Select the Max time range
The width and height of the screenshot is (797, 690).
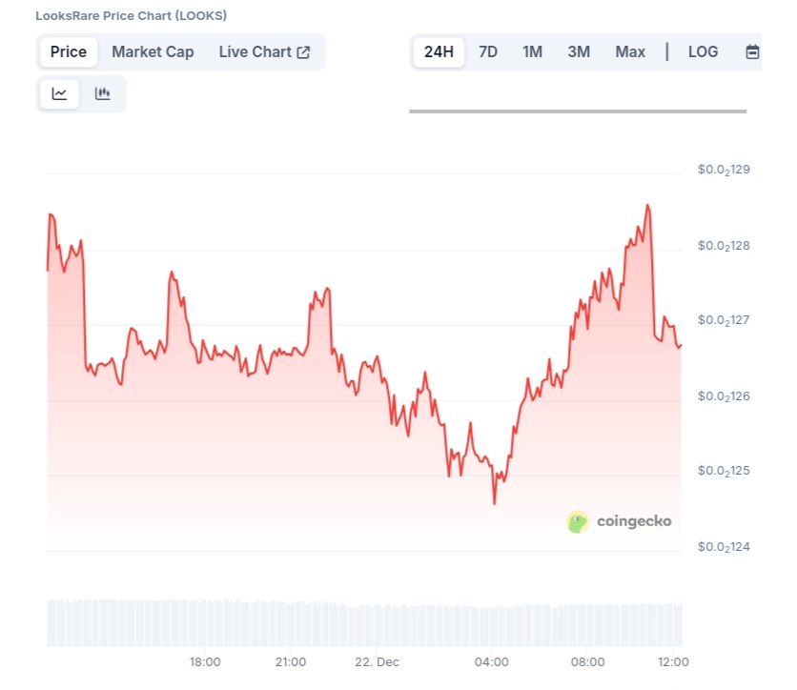pyautogui.click(x=630, y=51)
